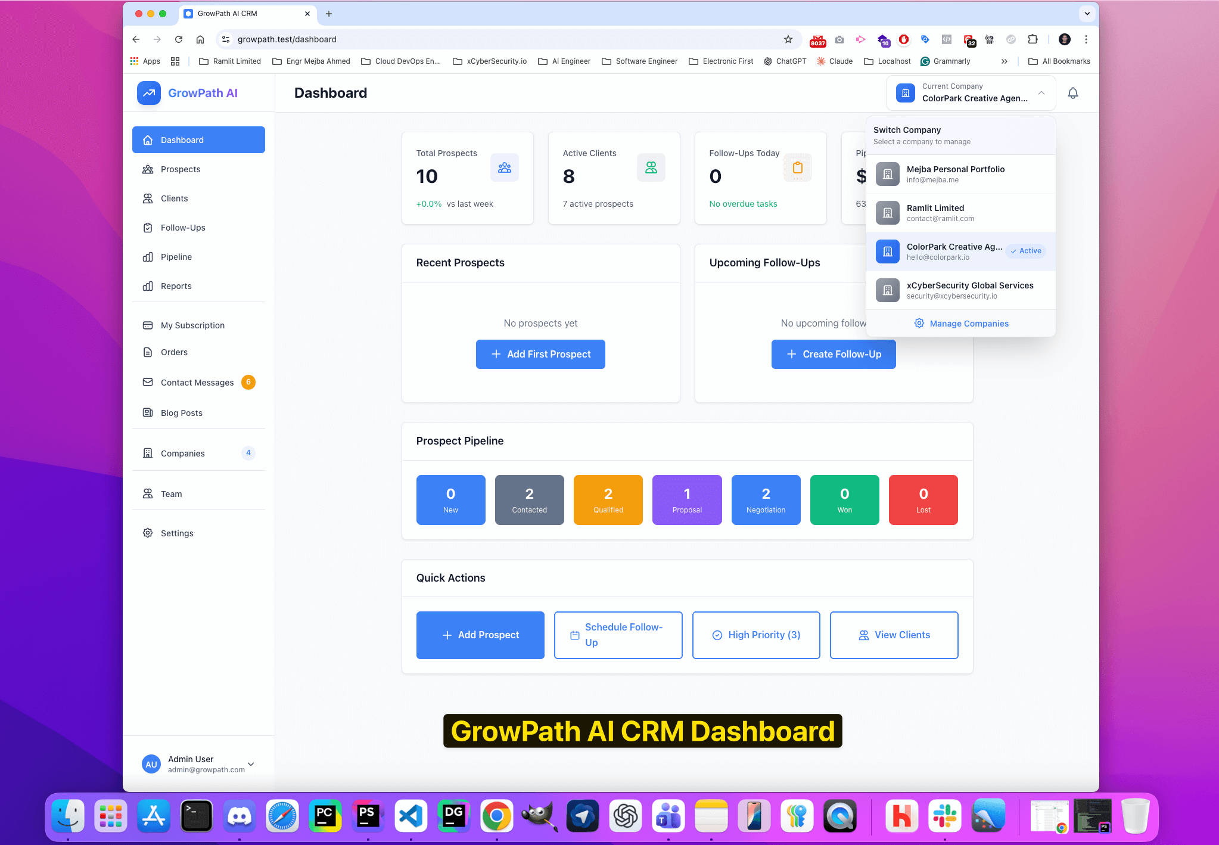Viewport: 1219px width, 845px height.
Task: Select ColorPark Creative as the active company
Action: coord(954,251)
